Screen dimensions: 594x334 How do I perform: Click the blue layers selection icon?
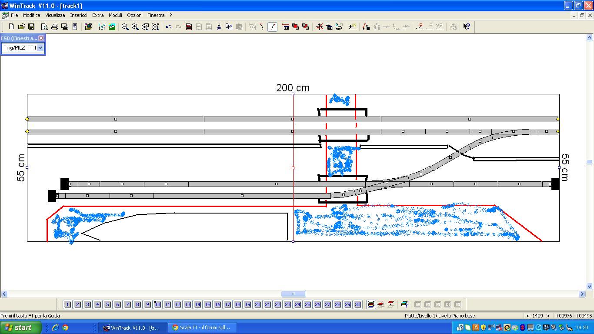(404, 304)
